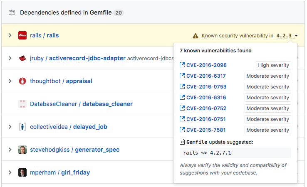Open the jruby owner link
This screenshot has width=307, height=187.
(37, 58)
